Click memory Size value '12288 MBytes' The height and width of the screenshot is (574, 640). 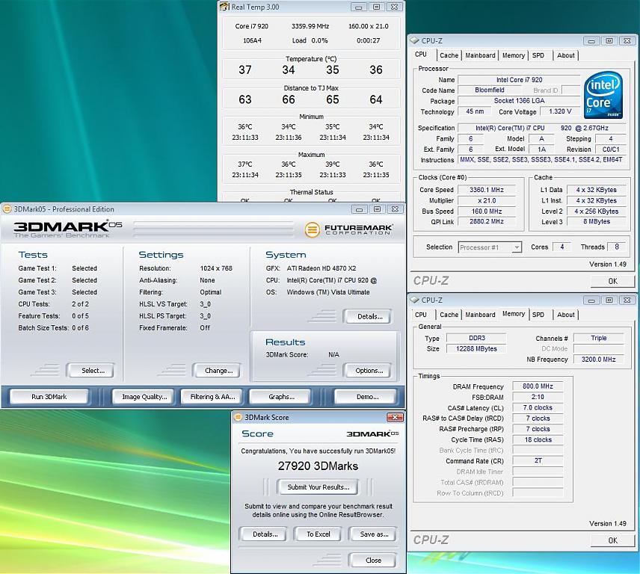[x=476, y=349]
